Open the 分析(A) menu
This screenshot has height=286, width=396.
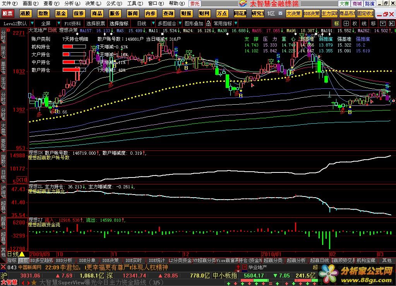point(72,3)
